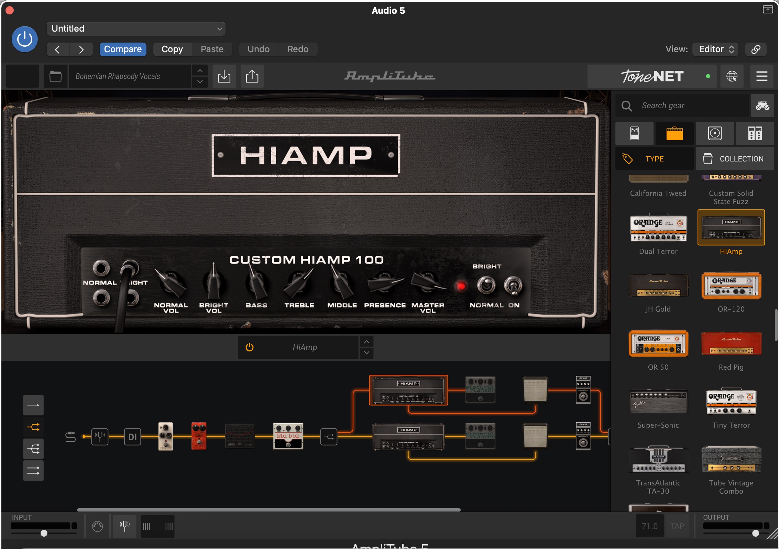Switch to the COLLECTION filter tab

(735, 159)
